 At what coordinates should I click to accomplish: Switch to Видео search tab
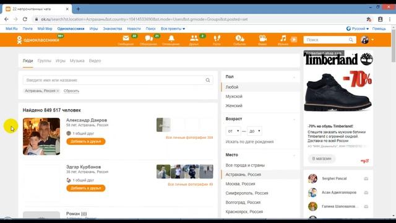coord(95,61)
